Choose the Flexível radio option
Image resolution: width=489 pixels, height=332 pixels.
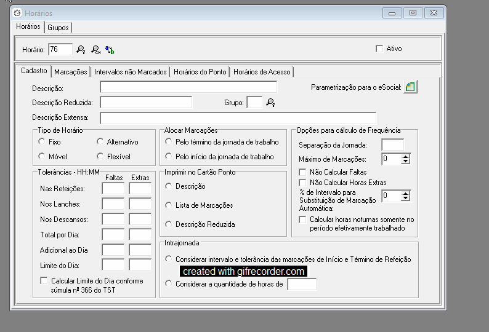100,156
